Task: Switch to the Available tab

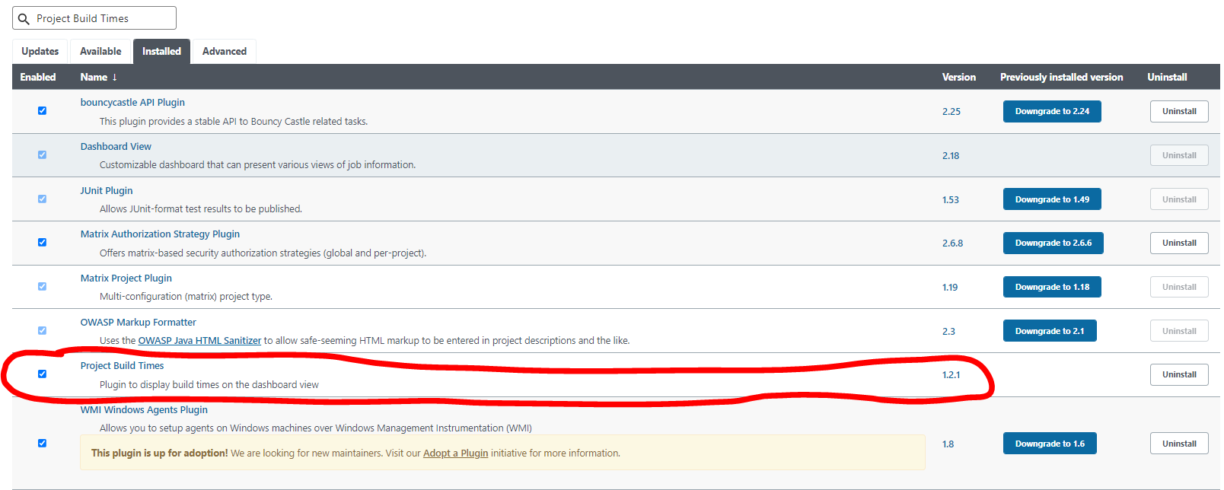Action: click(100, 51)
